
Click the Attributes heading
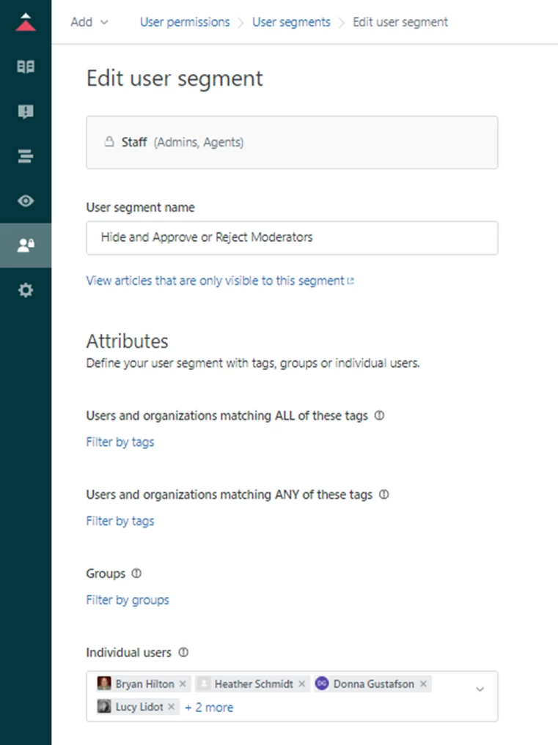[127, 341]
